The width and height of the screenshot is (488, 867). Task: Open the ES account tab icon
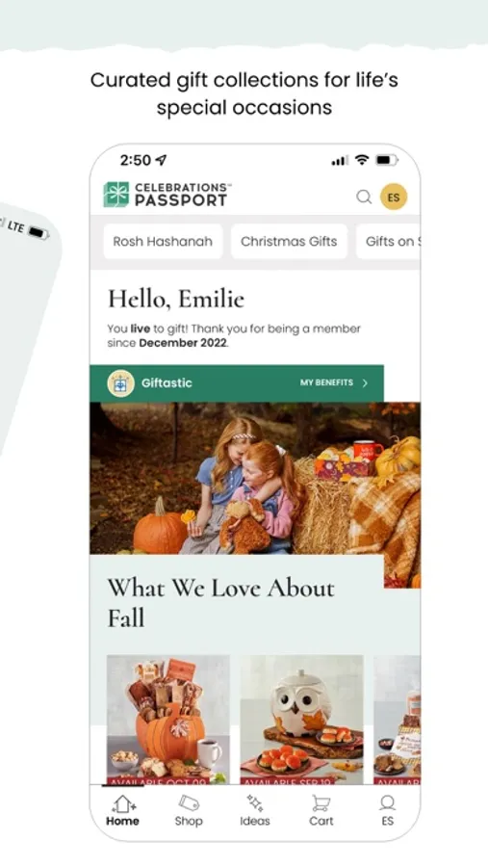point(387,803)
